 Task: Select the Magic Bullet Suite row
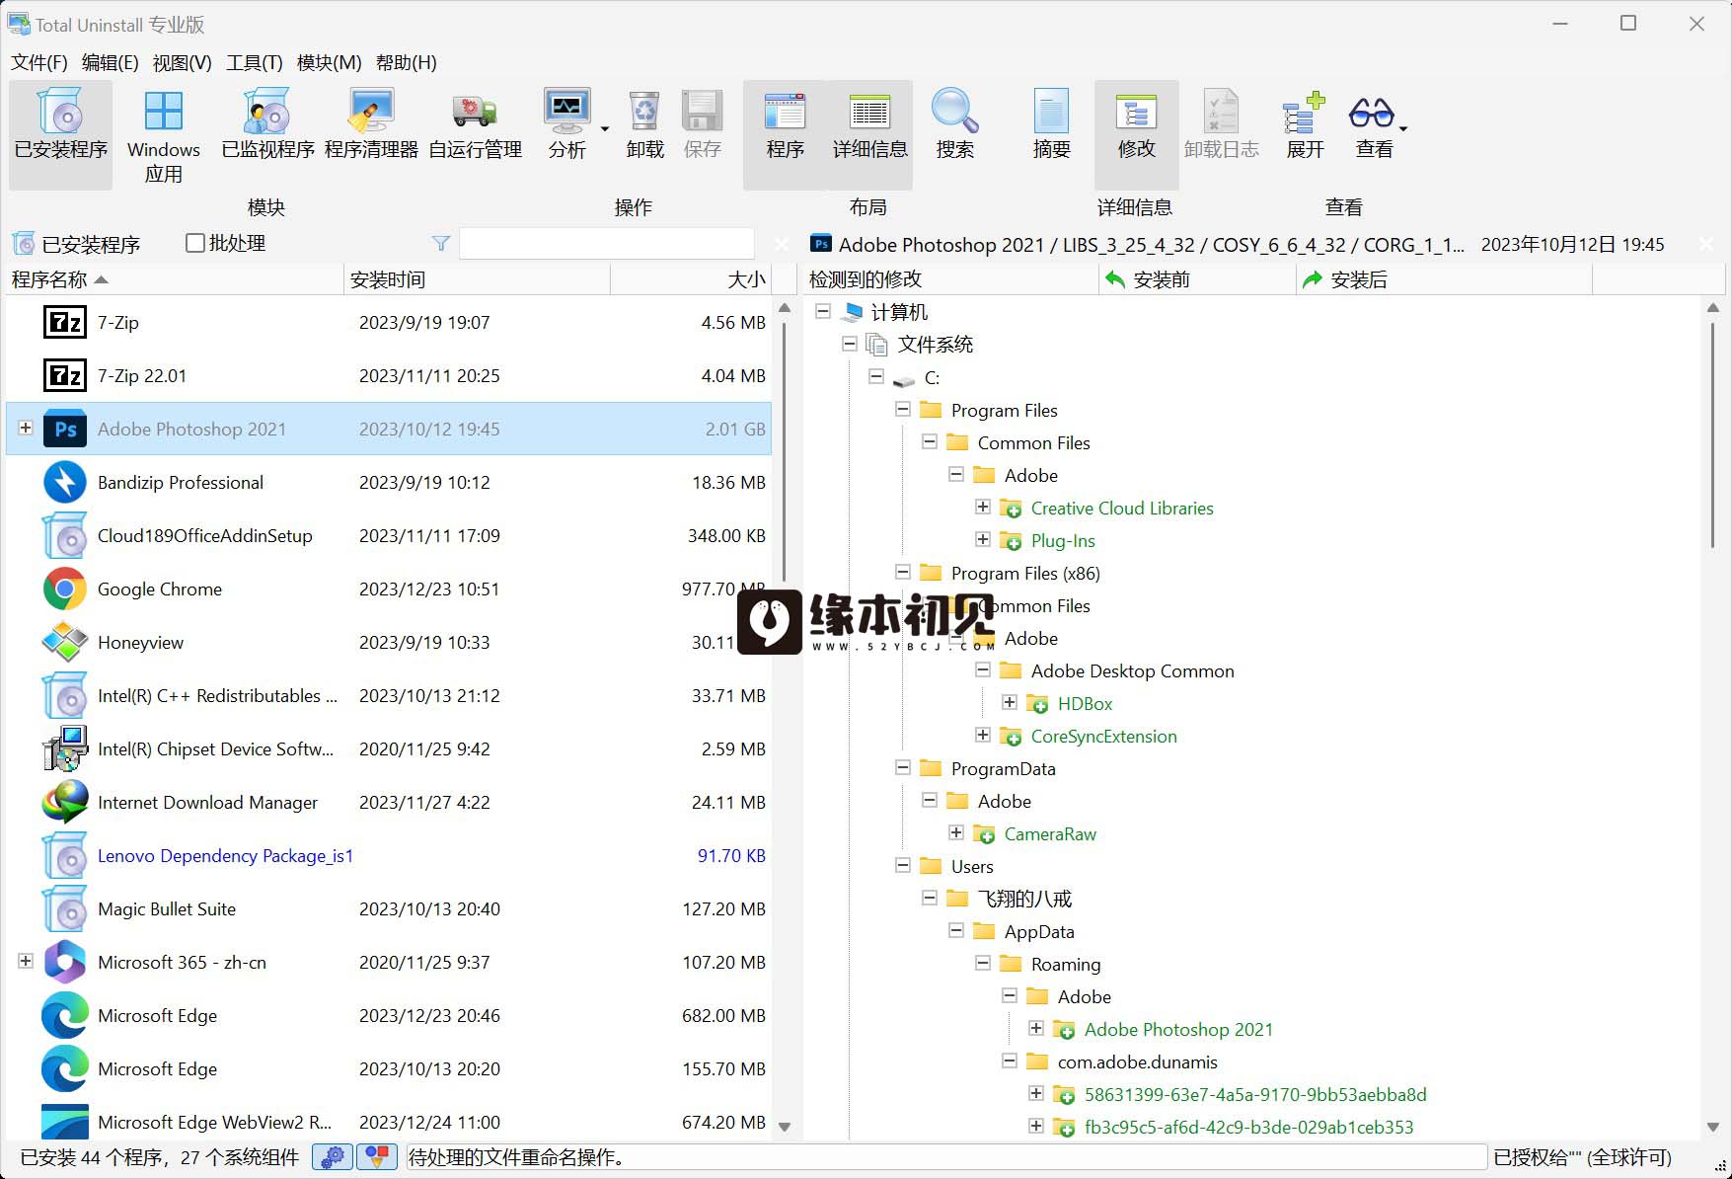pyautogui.click(x=389, y=908)
